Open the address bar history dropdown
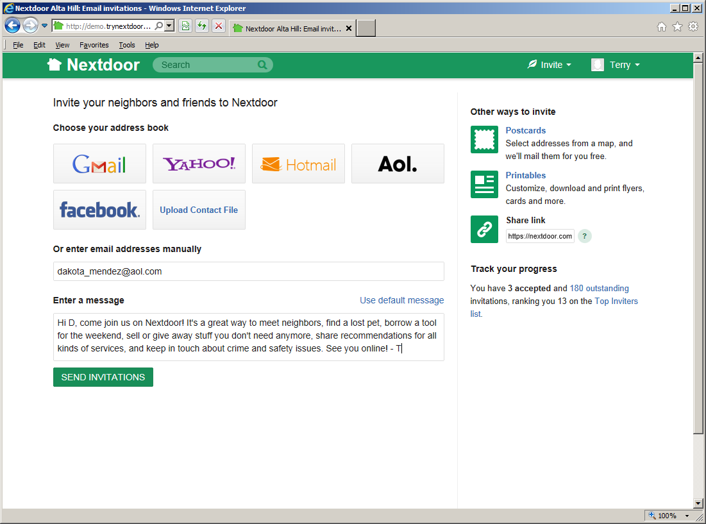The image size is (706, 524). click(168, 26)
